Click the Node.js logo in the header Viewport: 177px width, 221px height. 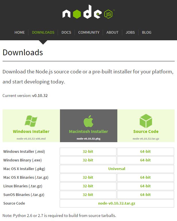[x=88, y=12]
